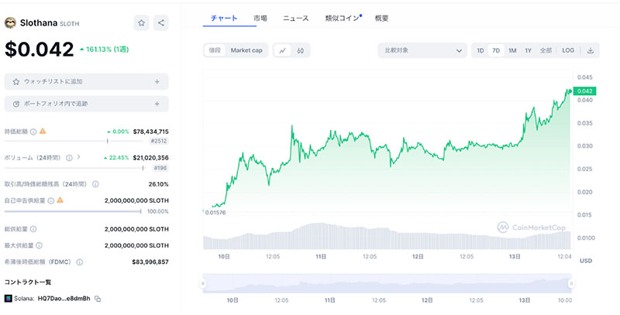Click the 0.01576 starting price label
Image resolution: width=620 pixels, height=315 pixels.
215,213
